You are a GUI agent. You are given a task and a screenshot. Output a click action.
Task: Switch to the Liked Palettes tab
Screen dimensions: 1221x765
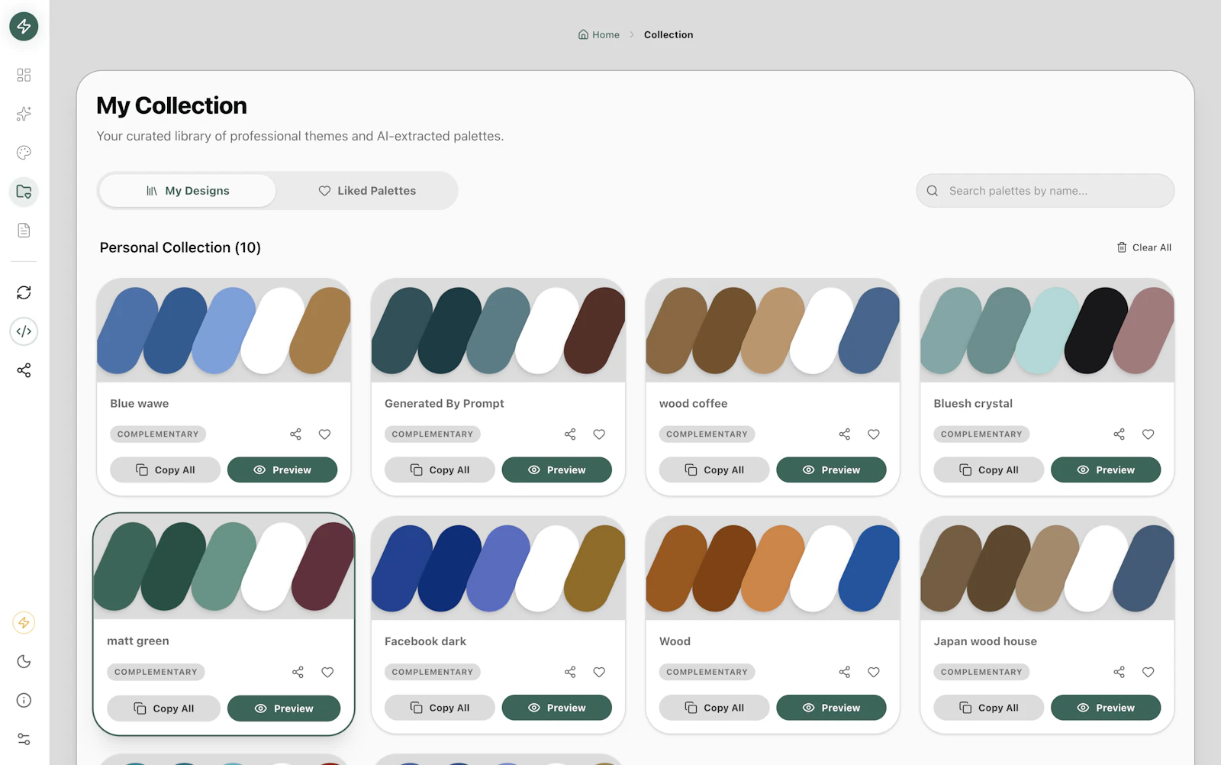tap(367, 191)
